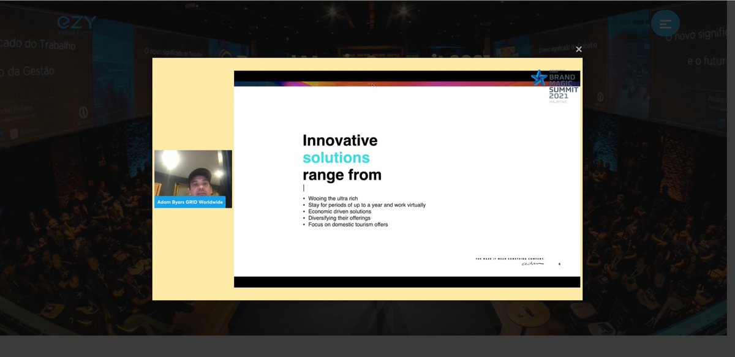The width and height of the screenshot is (735, 357).
Task: Click the EZY Virtual Events logo
Action: (77, 25)
